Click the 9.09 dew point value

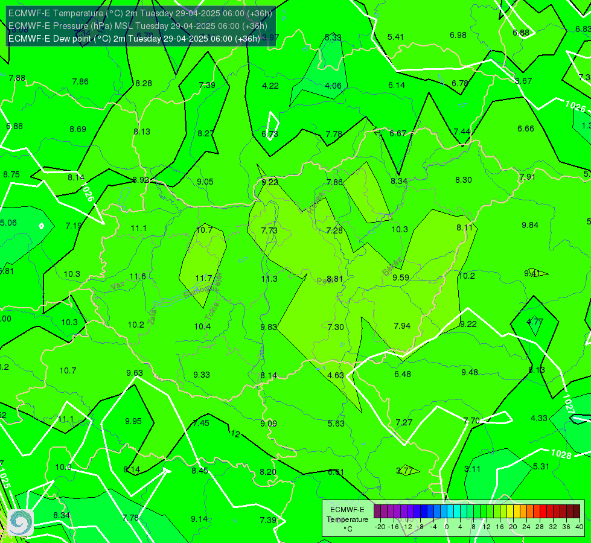269,424
